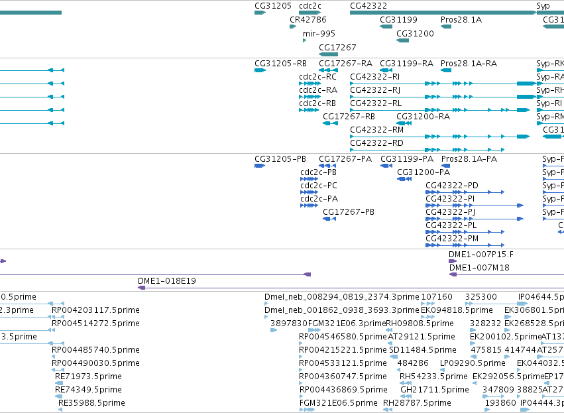Select EST RH54233.5prime

pos(433,377)
